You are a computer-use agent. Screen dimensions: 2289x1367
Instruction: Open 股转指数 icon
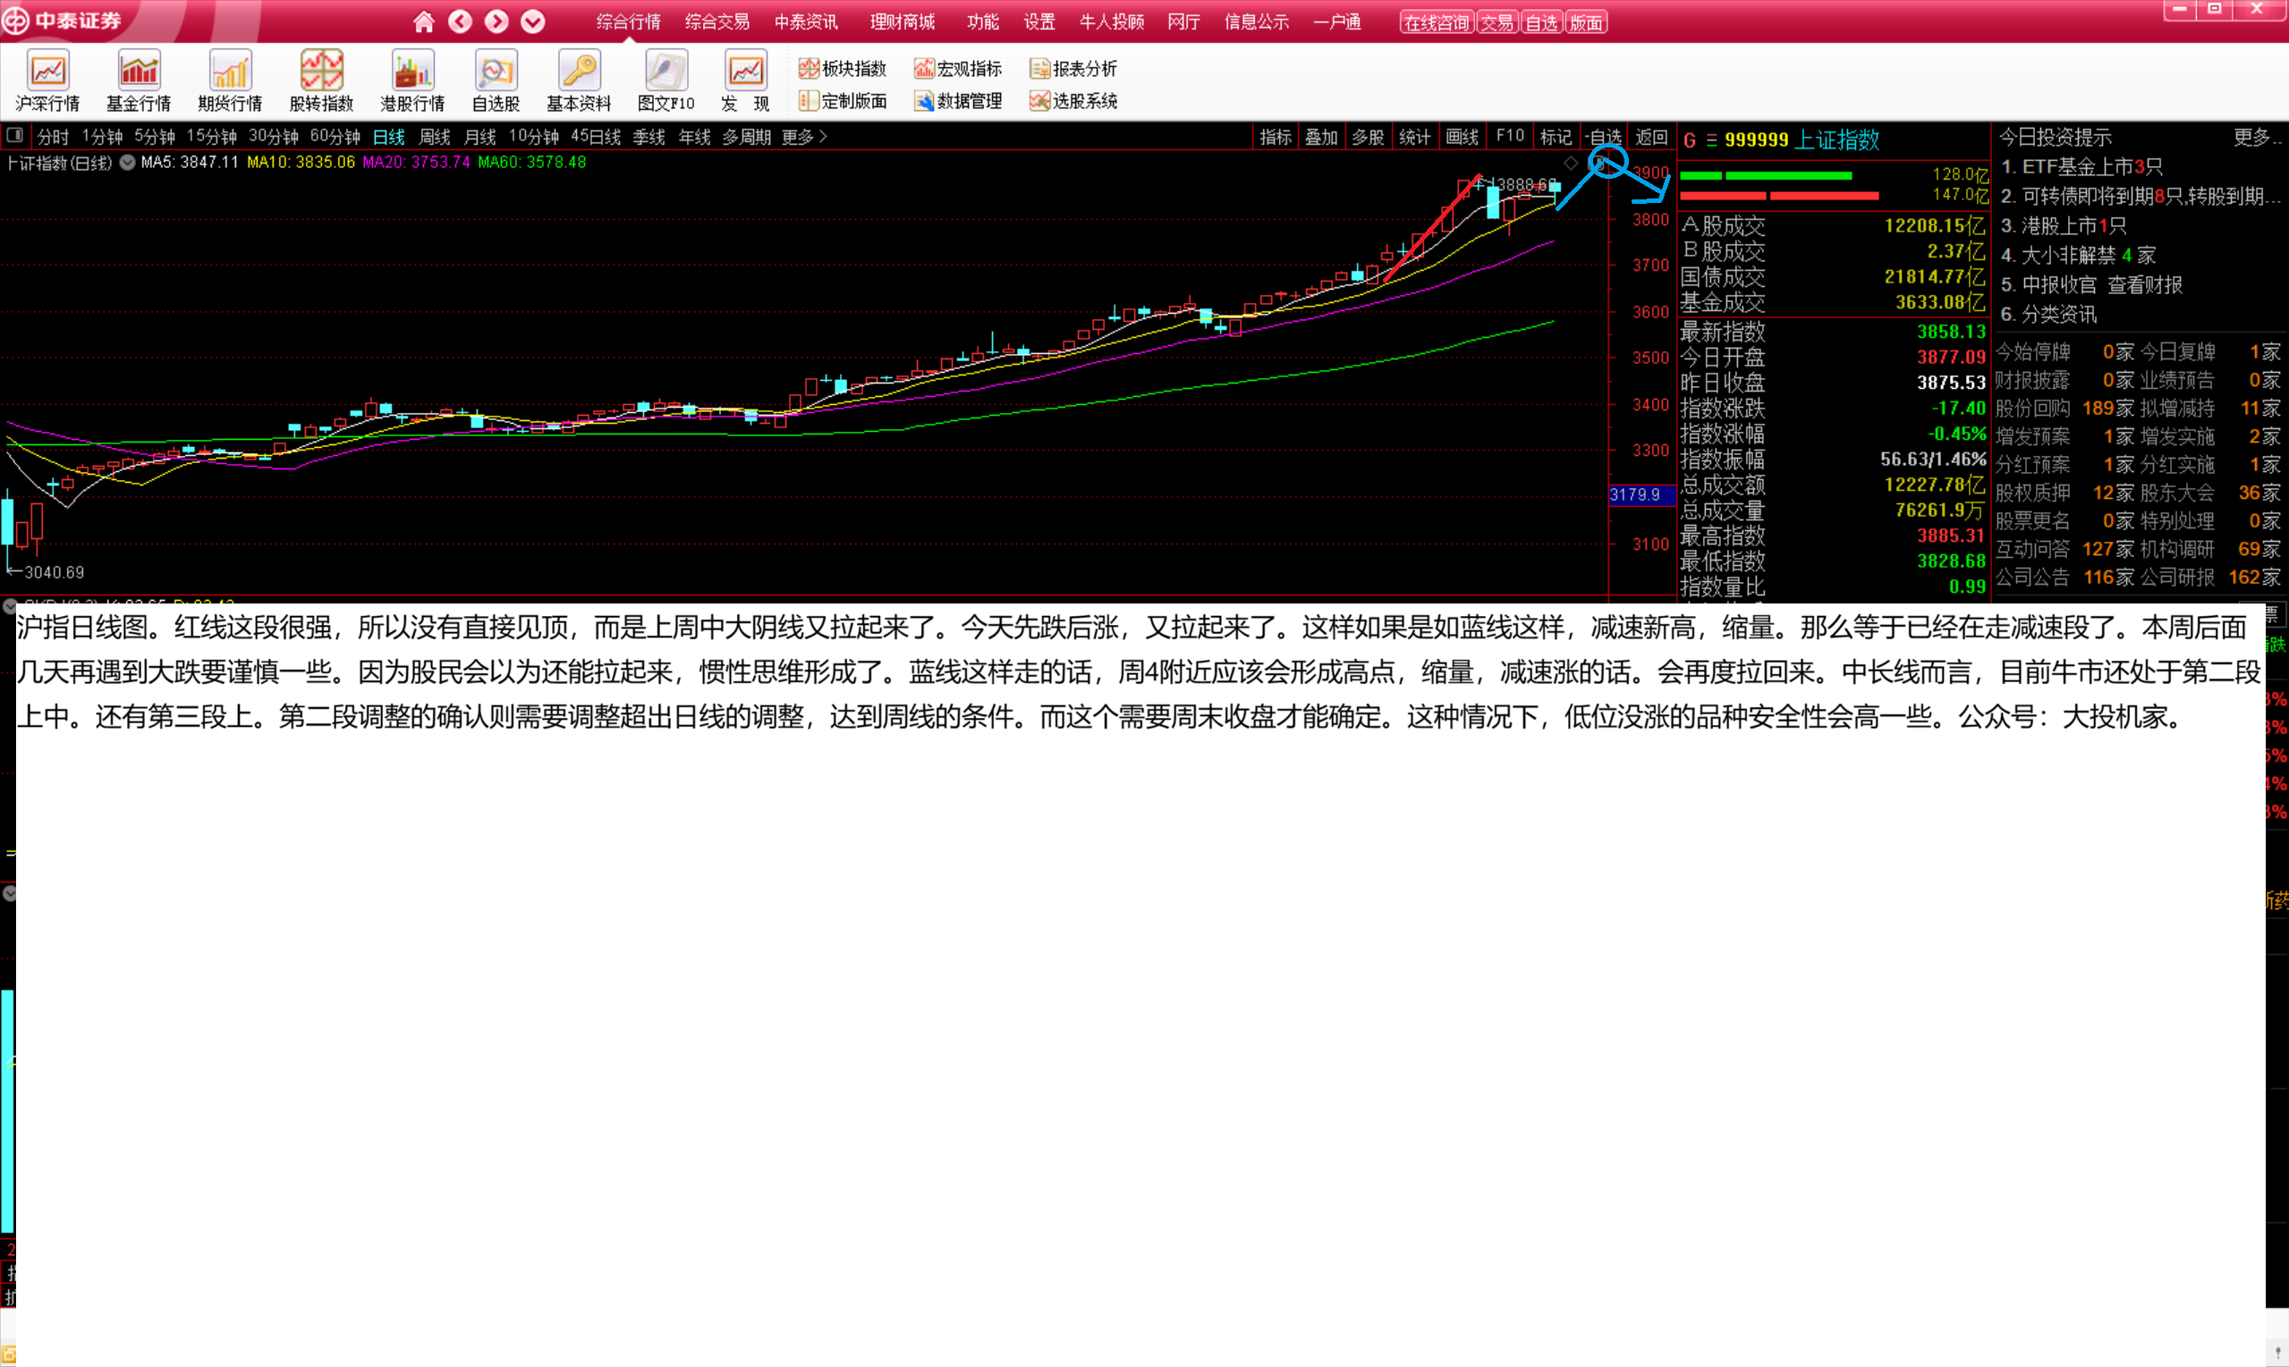tap(322, 81)
